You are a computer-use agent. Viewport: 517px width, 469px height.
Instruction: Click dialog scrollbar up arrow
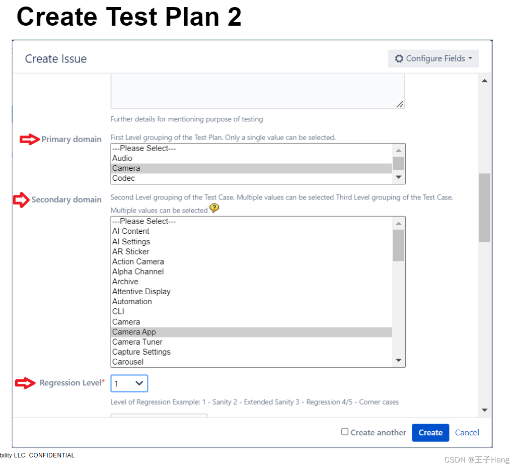485,81
